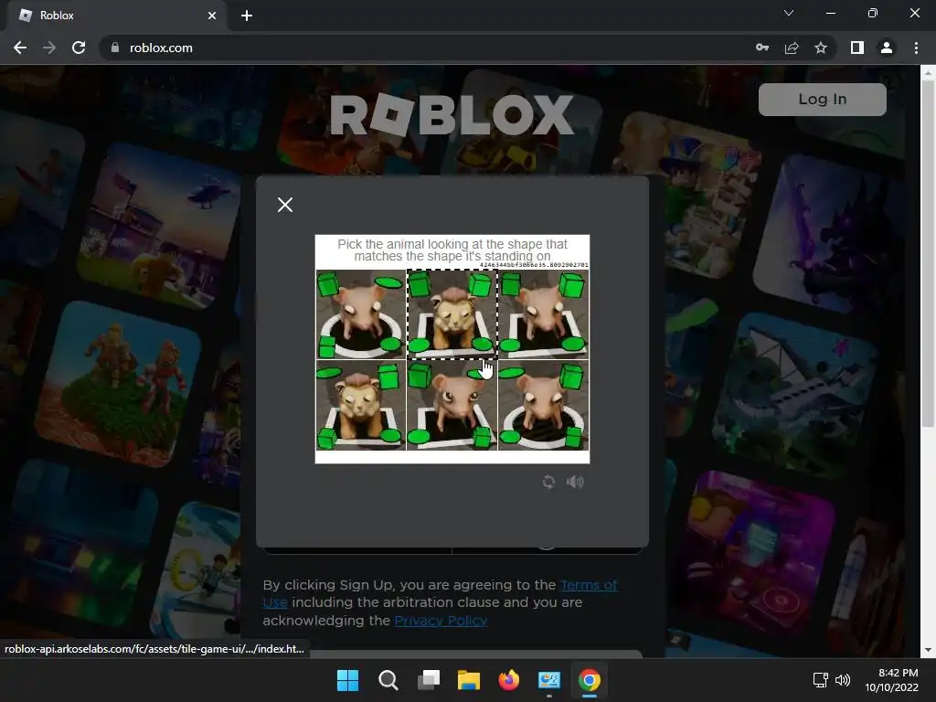Click the browser forward arrow
The height and width of the screenshot is (702, 936).
(49, 48)
